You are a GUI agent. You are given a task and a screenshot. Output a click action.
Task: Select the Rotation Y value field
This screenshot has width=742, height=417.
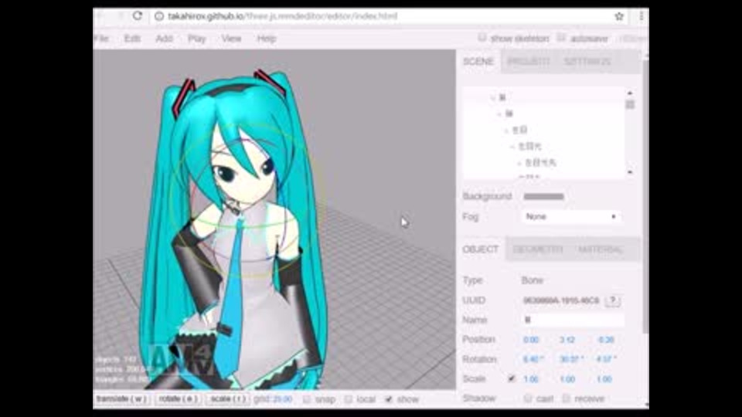[572, 359]
